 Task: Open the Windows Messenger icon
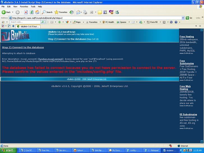(117, 12)
